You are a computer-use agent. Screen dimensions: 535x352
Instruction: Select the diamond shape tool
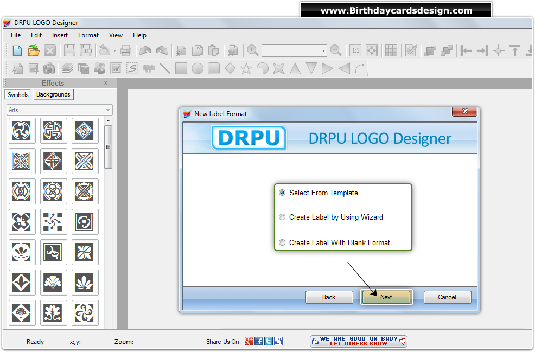(x=230, y=68)
